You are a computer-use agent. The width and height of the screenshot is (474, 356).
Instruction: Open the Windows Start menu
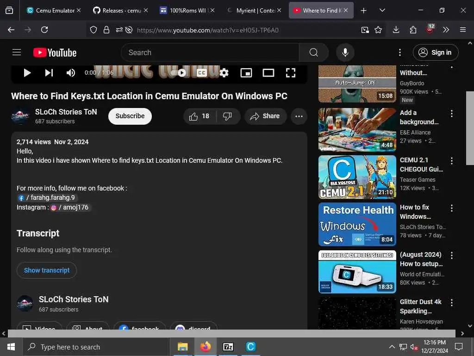point(11,347)
